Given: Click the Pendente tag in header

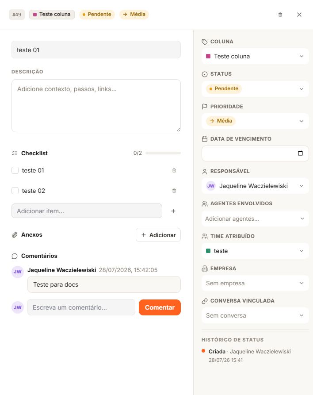Looking at the screenshot, I should click(x=97, y=14).
